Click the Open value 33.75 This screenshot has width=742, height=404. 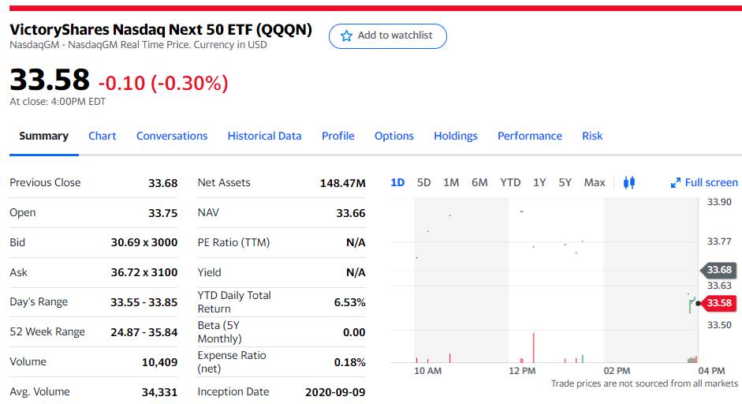(162, 213)
